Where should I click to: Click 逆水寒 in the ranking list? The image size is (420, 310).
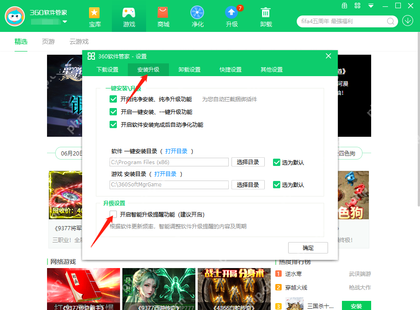coord(293,274)
